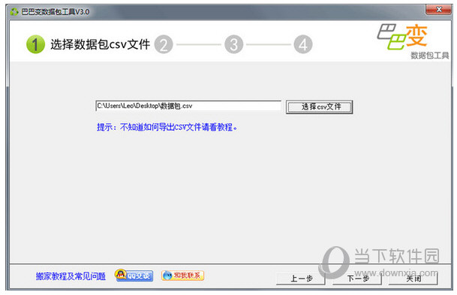457x295 pixels.
Task: Click the green recycle app icon in title bar
Action: point(14,12)
